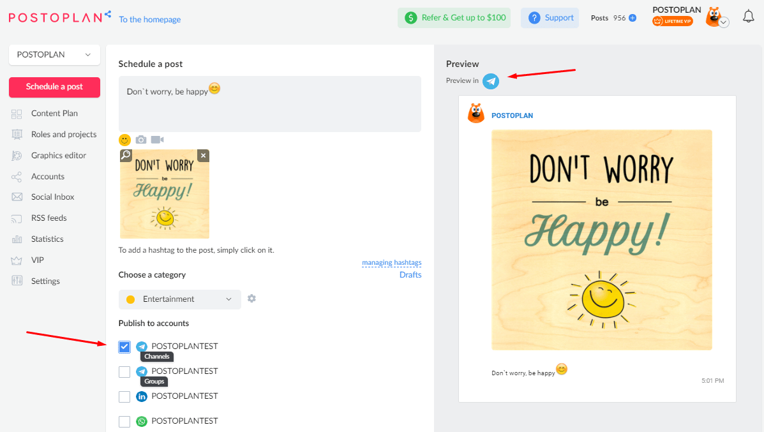Click the plus icon next to Posts count
Screen dimensions: 764x432
pyautogui.click(x=633, y=18)
